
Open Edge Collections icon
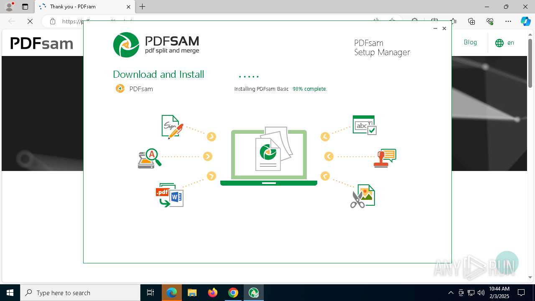(471, 21)
